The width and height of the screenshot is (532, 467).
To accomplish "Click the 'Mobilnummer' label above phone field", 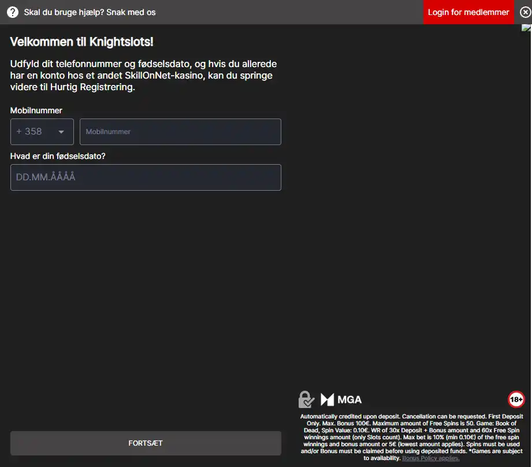I will (x=36, y=110).
